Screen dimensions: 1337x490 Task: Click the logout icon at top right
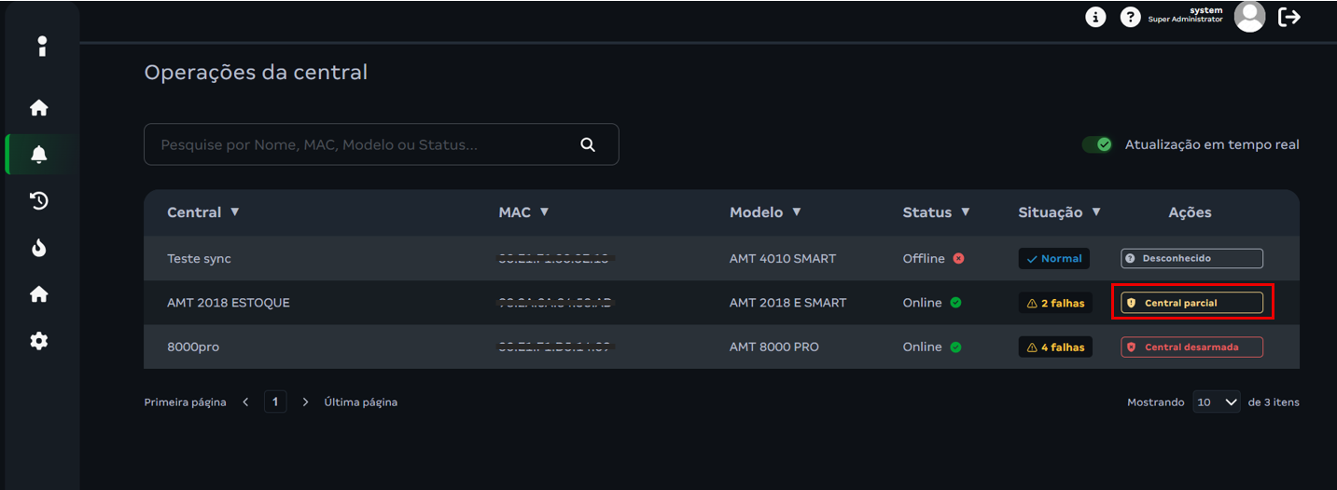[1289, 17]
